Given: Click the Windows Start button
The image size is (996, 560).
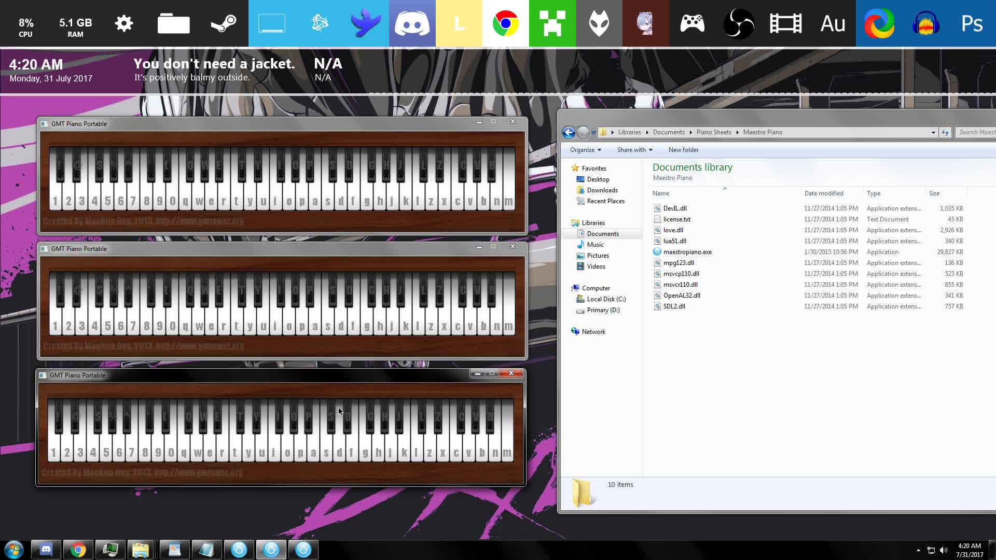Looking at the screenshot, I should (x=14, y=549).
